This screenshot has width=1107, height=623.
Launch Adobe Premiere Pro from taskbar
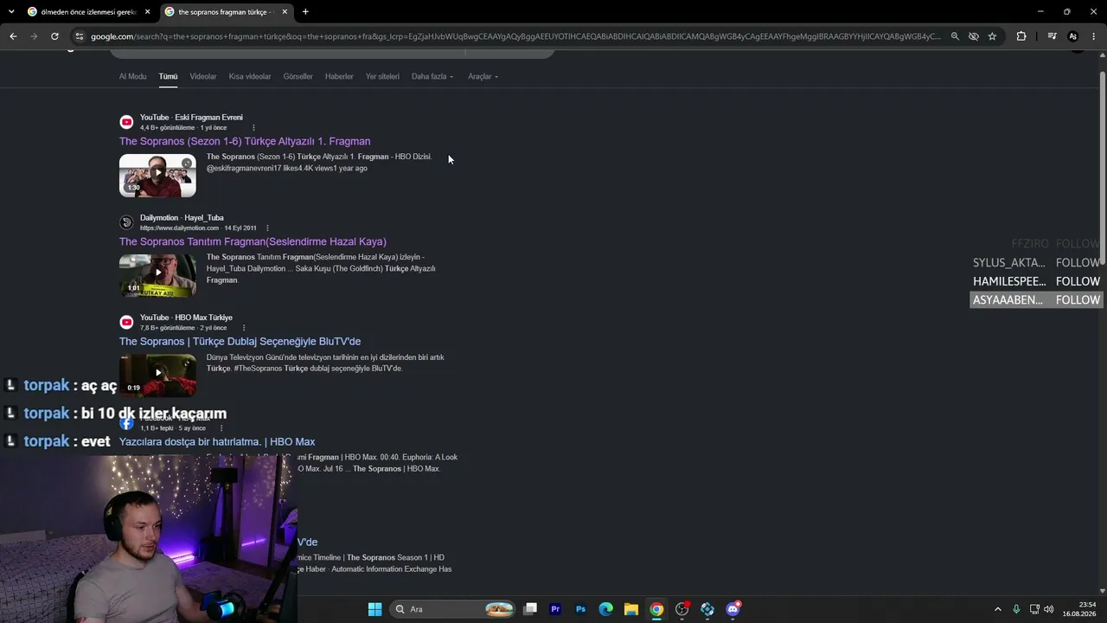555,609
